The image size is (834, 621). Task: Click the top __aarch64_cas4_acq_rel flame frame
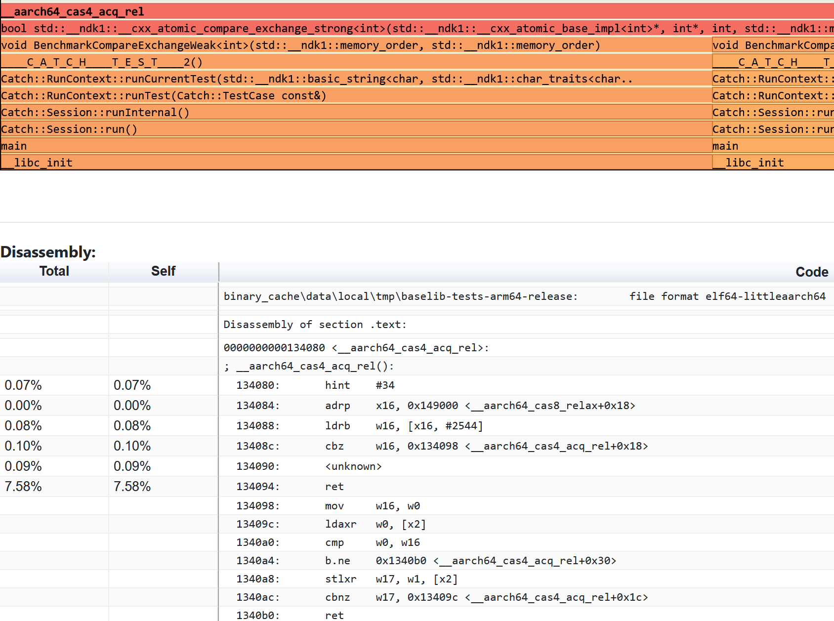coord(417,11)
